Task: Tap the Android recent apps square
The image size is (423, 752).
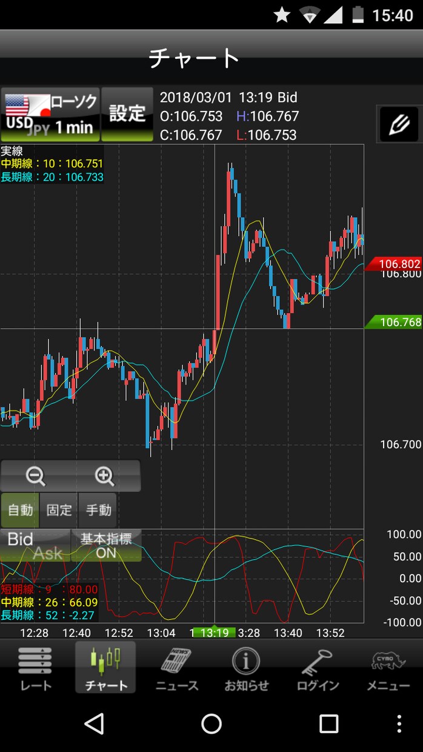Action: click(x=329, y=723)
